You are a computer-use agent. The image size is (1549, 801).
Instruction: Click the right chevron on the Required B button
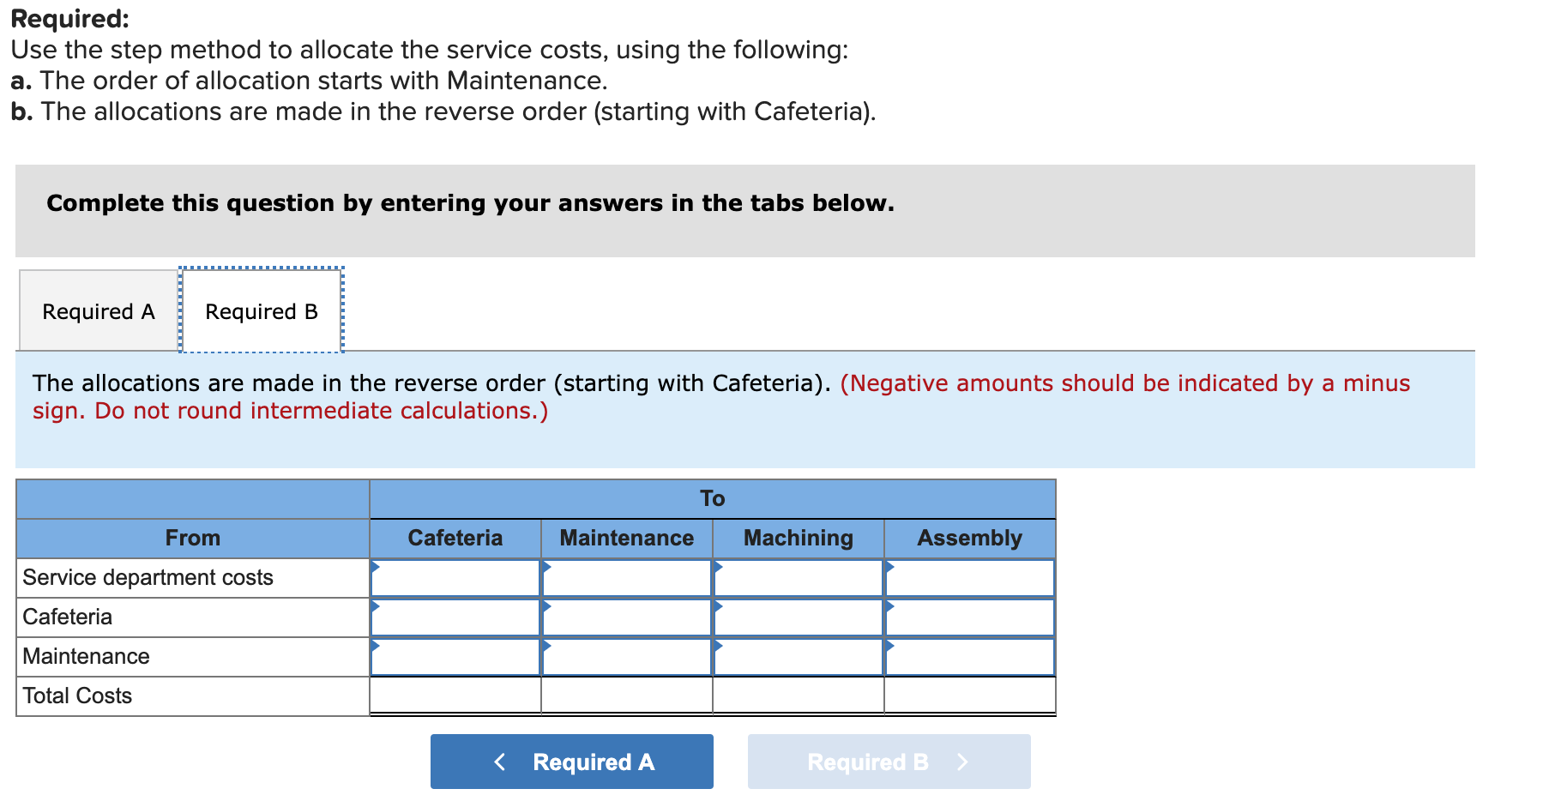point(963,761)
